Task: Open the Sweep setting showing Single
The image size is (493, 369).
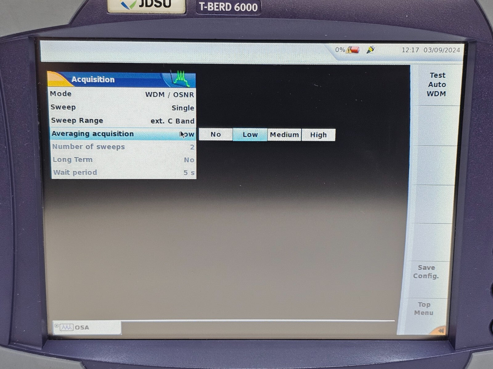Action: tap(123, 107)
